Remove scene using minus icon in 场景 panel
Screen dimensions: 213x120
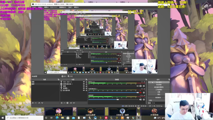point(36,103)
